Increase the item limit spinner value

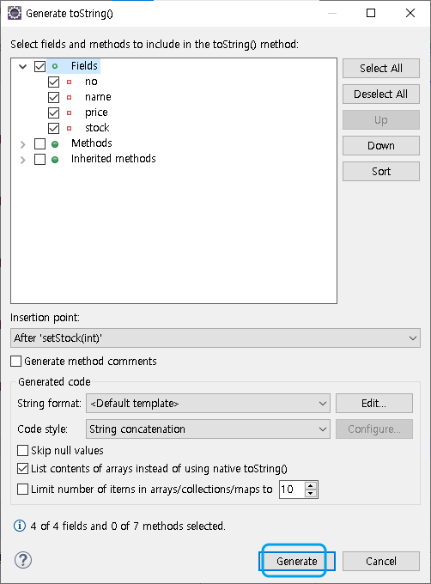coord(311,485)
